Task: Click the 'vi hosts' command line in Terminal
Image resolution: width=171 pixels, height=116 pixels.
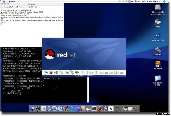Action: coord(19,53)
